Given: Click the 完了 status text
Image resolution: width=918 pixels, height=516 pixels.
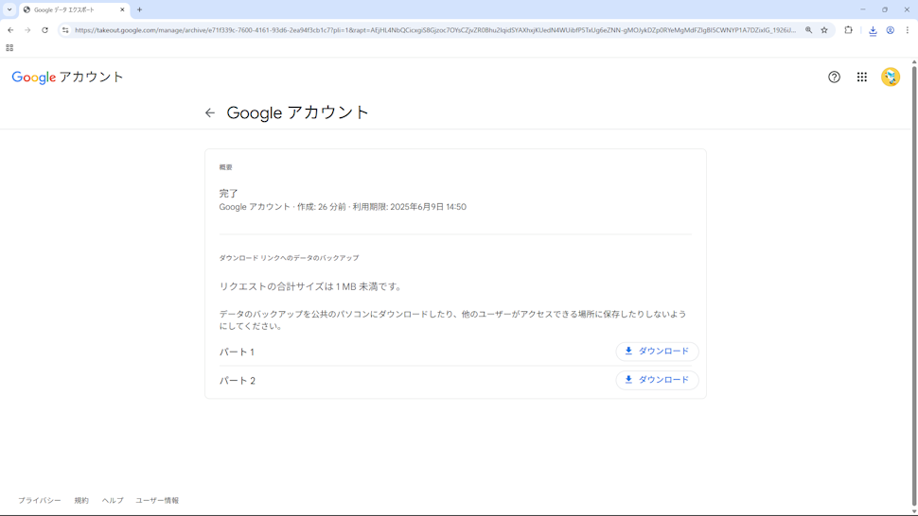Looking at the screenshot, I should (228, 193).
